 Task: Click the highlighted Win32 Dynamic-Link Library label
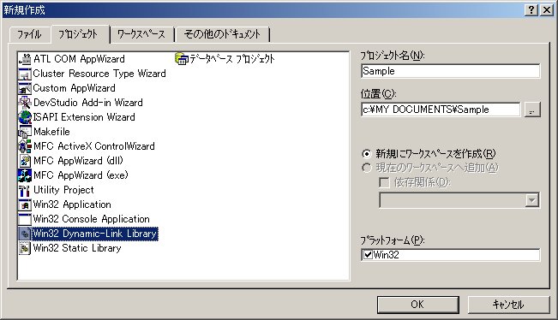click(x=95, y=234)
